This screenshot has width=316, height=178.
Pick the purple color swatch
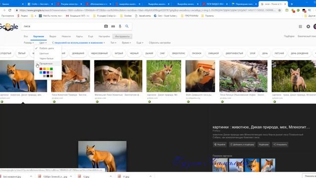click(48, 73)
